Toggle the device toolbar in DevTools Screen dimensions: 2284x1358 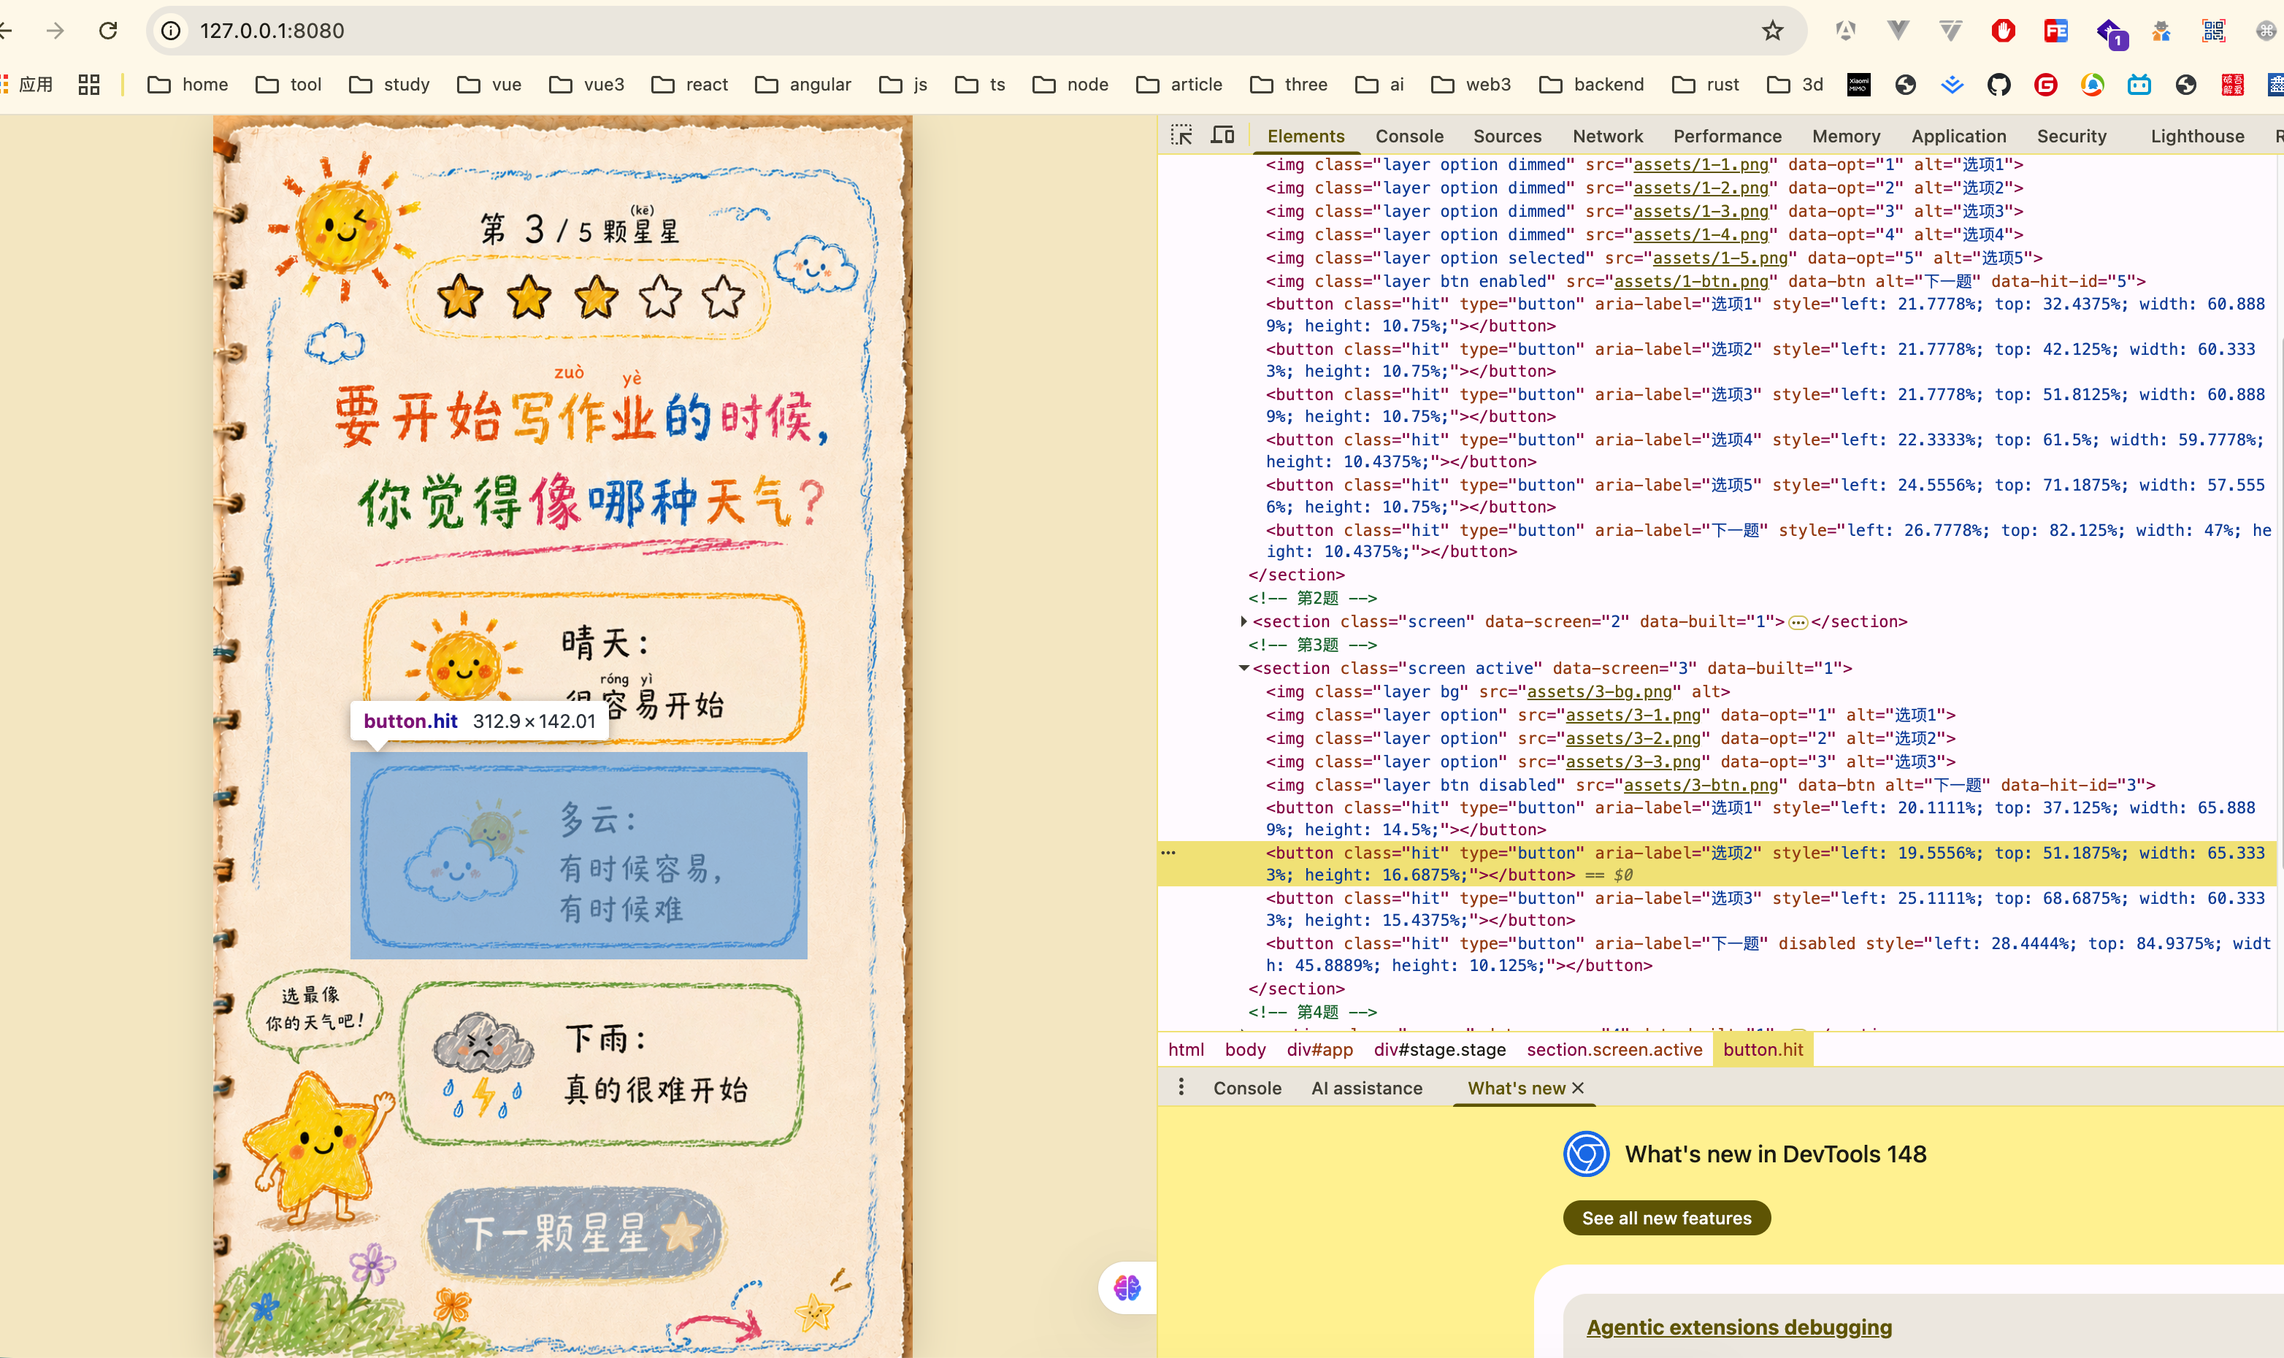(x=1222, y=135)
